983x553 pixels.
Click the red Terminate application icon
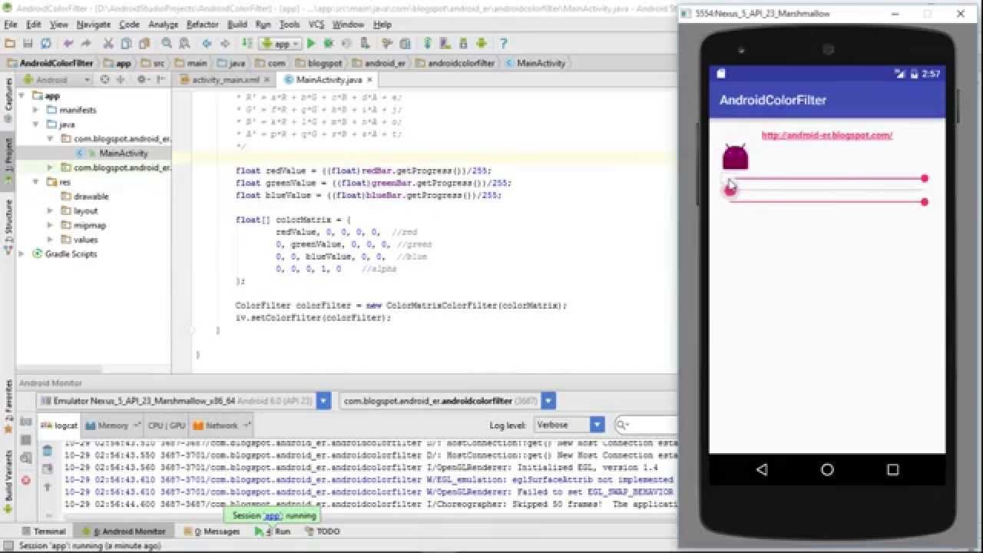click(x=26, y=480)
